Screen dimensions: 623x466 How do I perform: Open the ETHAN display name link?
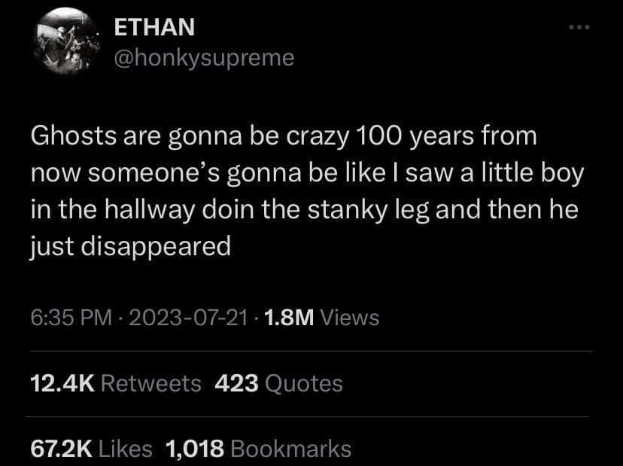[x=154, y=27]
